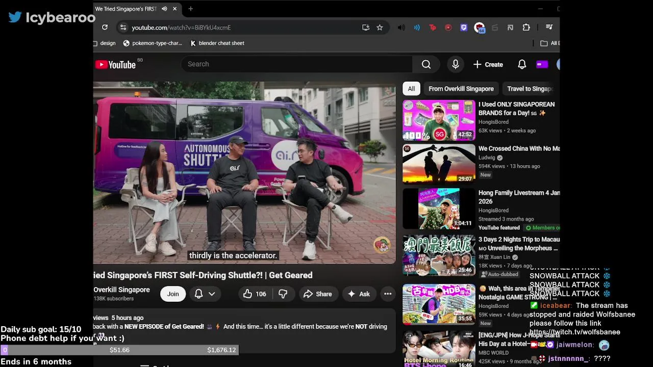Screen dimensions: 653x367
Task: Click the iceabear chat username
Action: (x=556, y=306)
